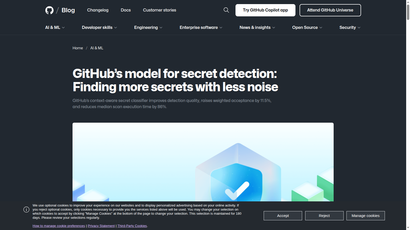Open the Engineering dropdown
410x230 pixels.
[x=148, y=27]
